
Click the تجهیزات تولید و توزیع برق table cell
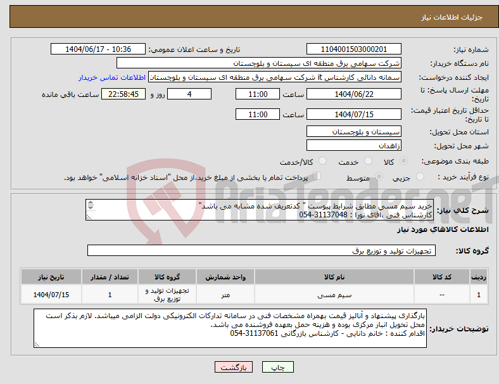tap(167, 295)
